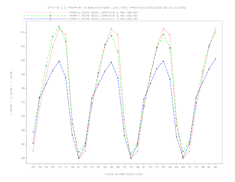Click x-axis tick label 78
Viewport: 235px width, 182px height.
(x=203, y=167)
